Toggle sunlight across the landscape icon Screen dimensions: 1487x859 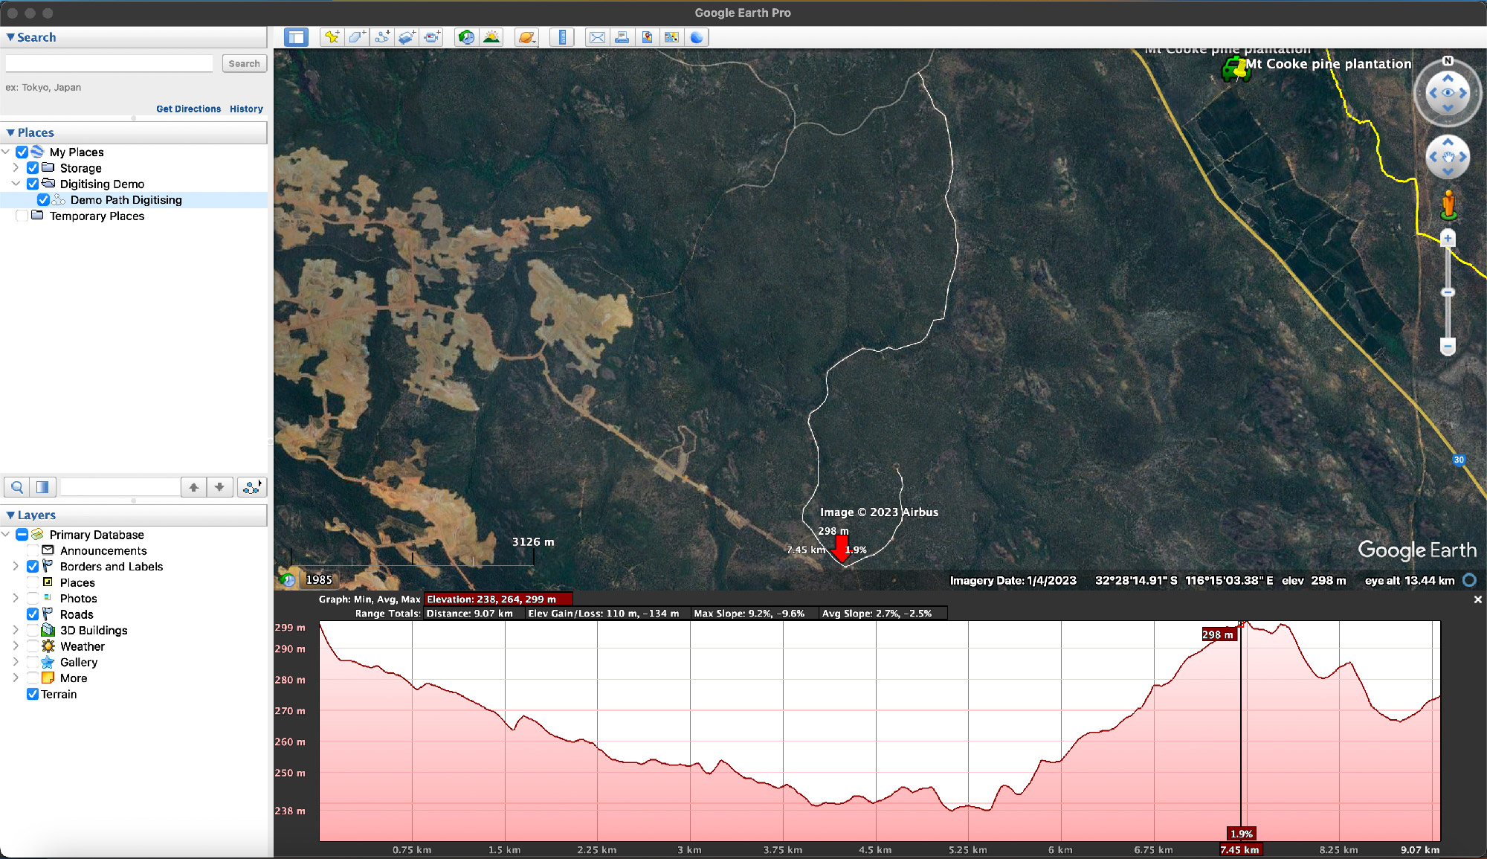pos(491,37)
